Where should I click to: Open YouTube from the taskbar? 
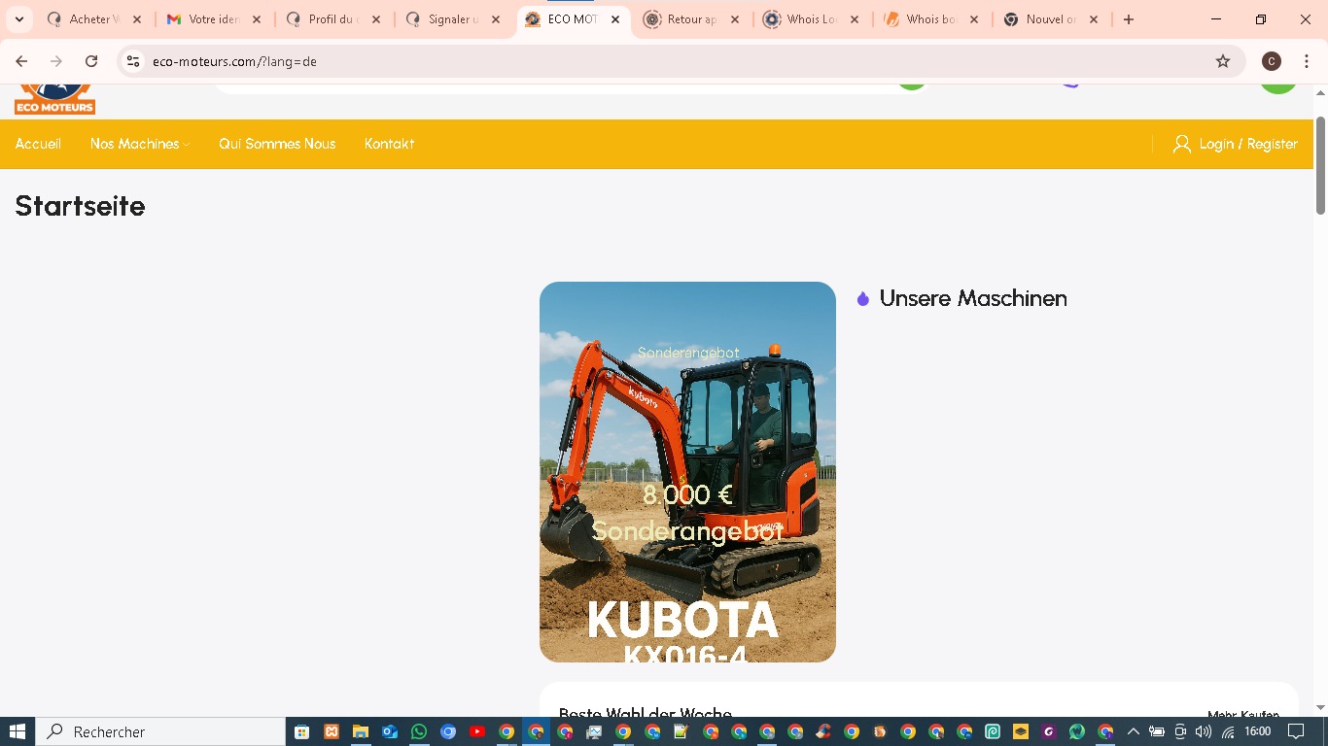477,731
